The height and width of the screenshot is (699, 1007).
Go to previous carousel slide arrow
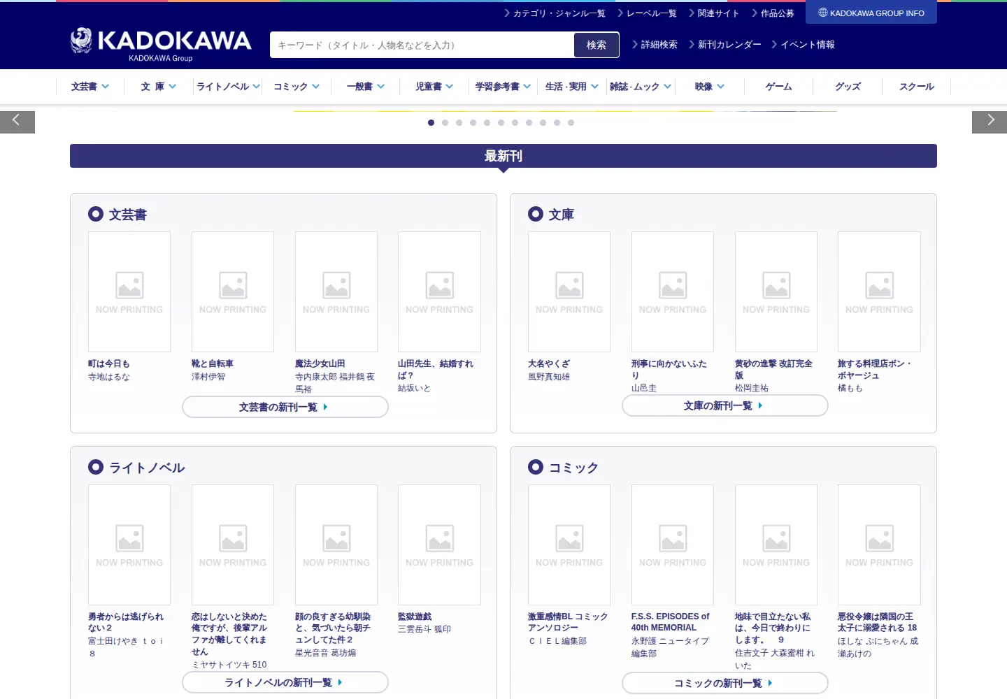tap(17, 122)
